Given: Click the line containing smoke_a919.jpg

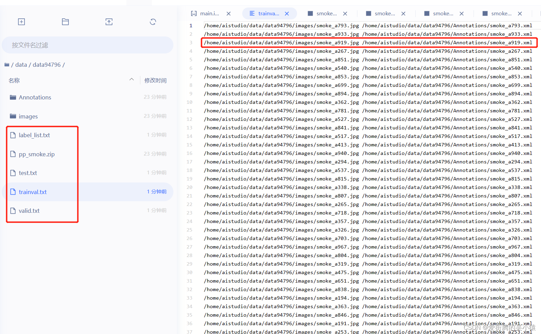Looking at the screenshot, I should (368, 43).
